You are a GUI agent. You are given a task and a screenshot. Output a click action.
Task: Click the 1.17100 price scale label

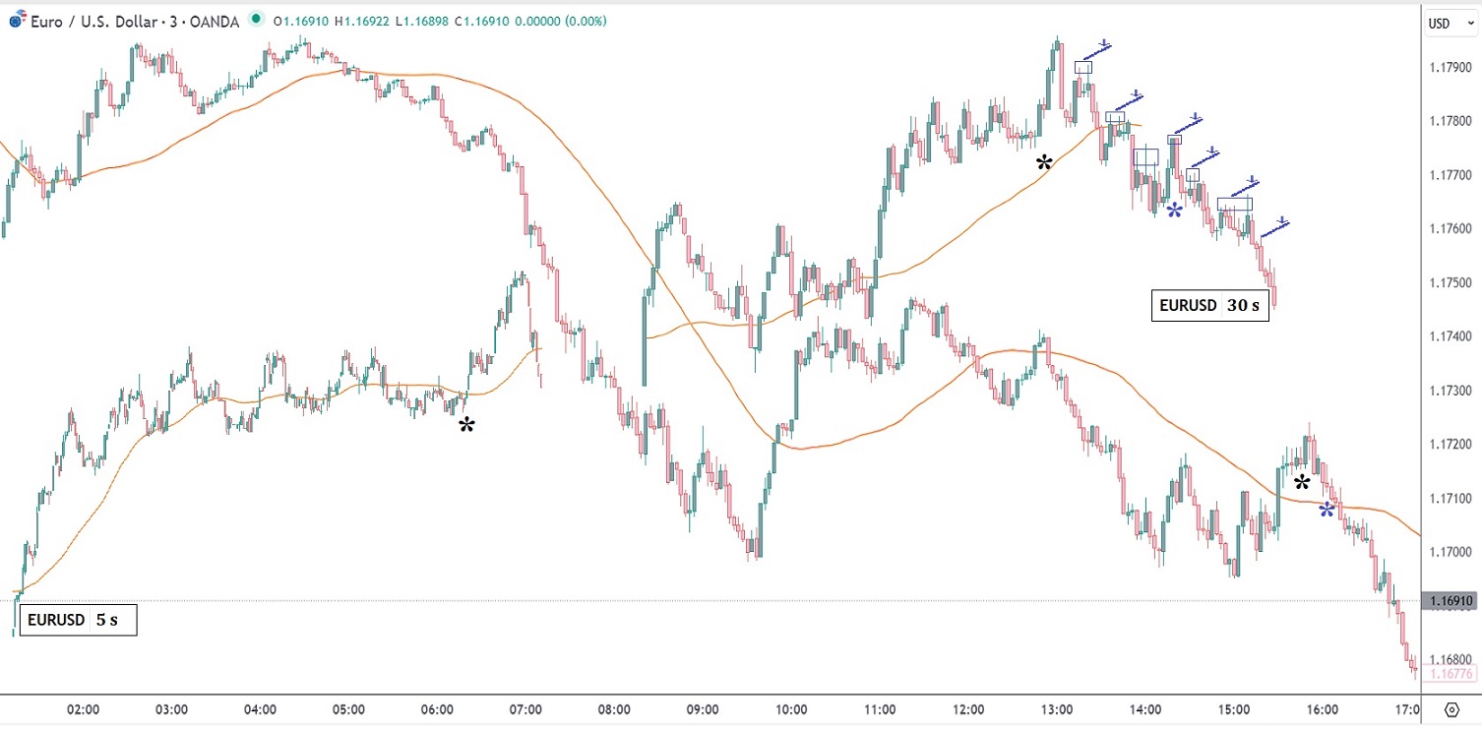(x=1451, y=499)
